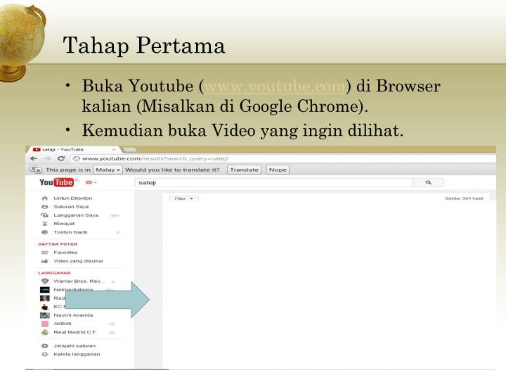Click Jelajahi saluran

click(74, 346)
